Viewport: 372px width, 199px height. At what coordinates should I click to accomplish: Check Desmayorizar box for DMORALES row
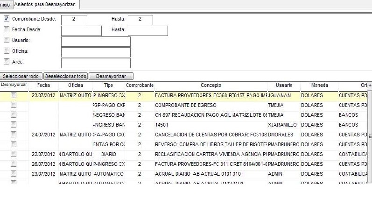coord(14,135)
